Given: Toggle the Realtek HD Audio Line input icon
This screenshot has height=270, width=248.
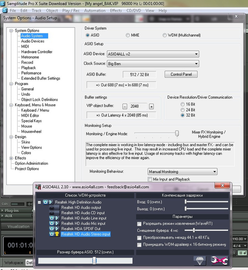Looking at the screenshot, I should click(x=52, y=218).
